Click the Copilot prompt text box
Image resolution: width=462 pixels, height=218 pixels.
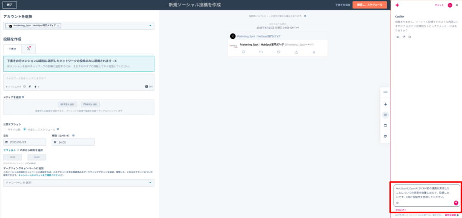click(x=427, y=195)
